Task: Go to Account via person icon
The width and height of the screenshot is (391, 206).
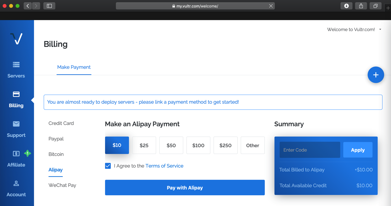Action: tap(16, 183)
